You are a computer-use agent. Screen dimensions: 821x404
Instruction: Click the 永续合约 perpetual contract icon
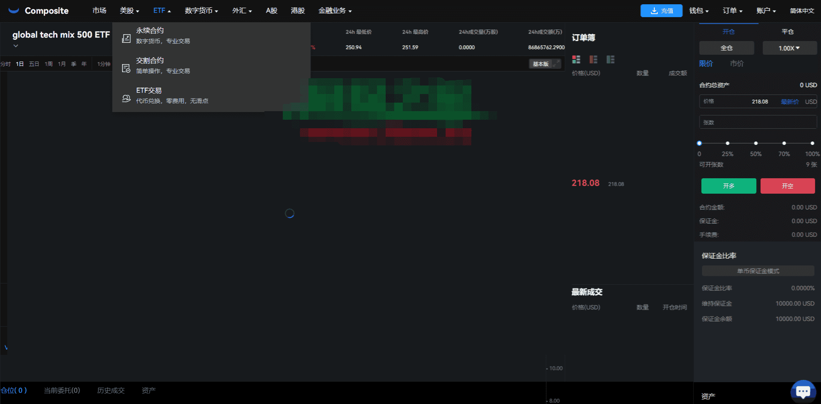(x=126, y=38)
